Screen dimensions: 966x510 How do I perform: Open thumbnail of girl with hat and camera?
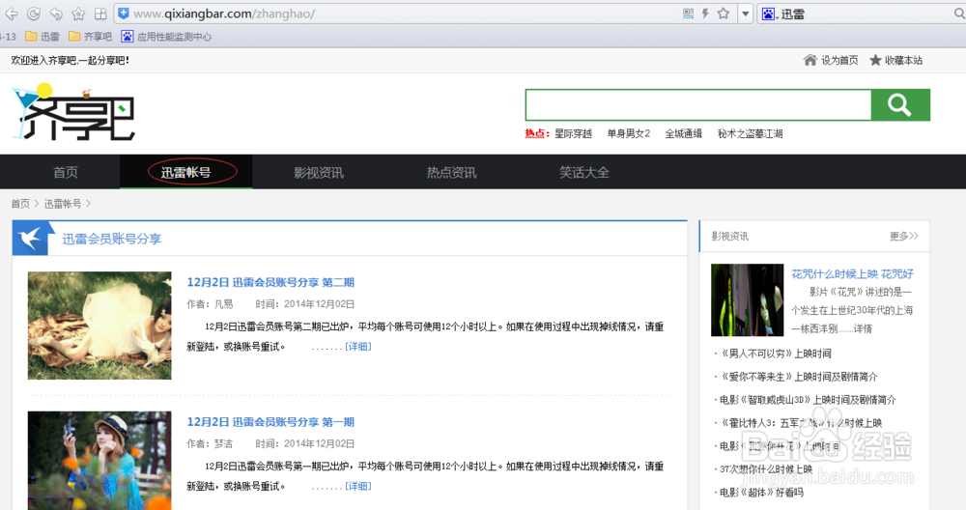coord(99,460)
